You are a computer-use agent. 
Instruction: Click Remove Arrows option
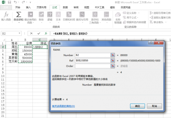156,22
